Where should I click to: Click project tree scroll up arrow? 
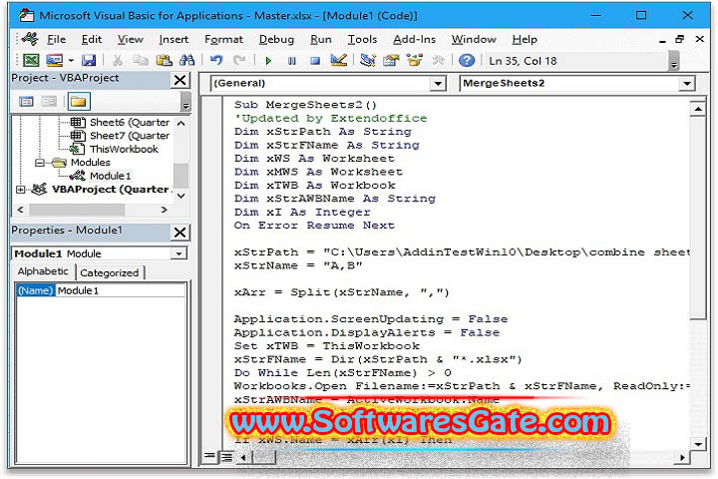coord(180,123)
